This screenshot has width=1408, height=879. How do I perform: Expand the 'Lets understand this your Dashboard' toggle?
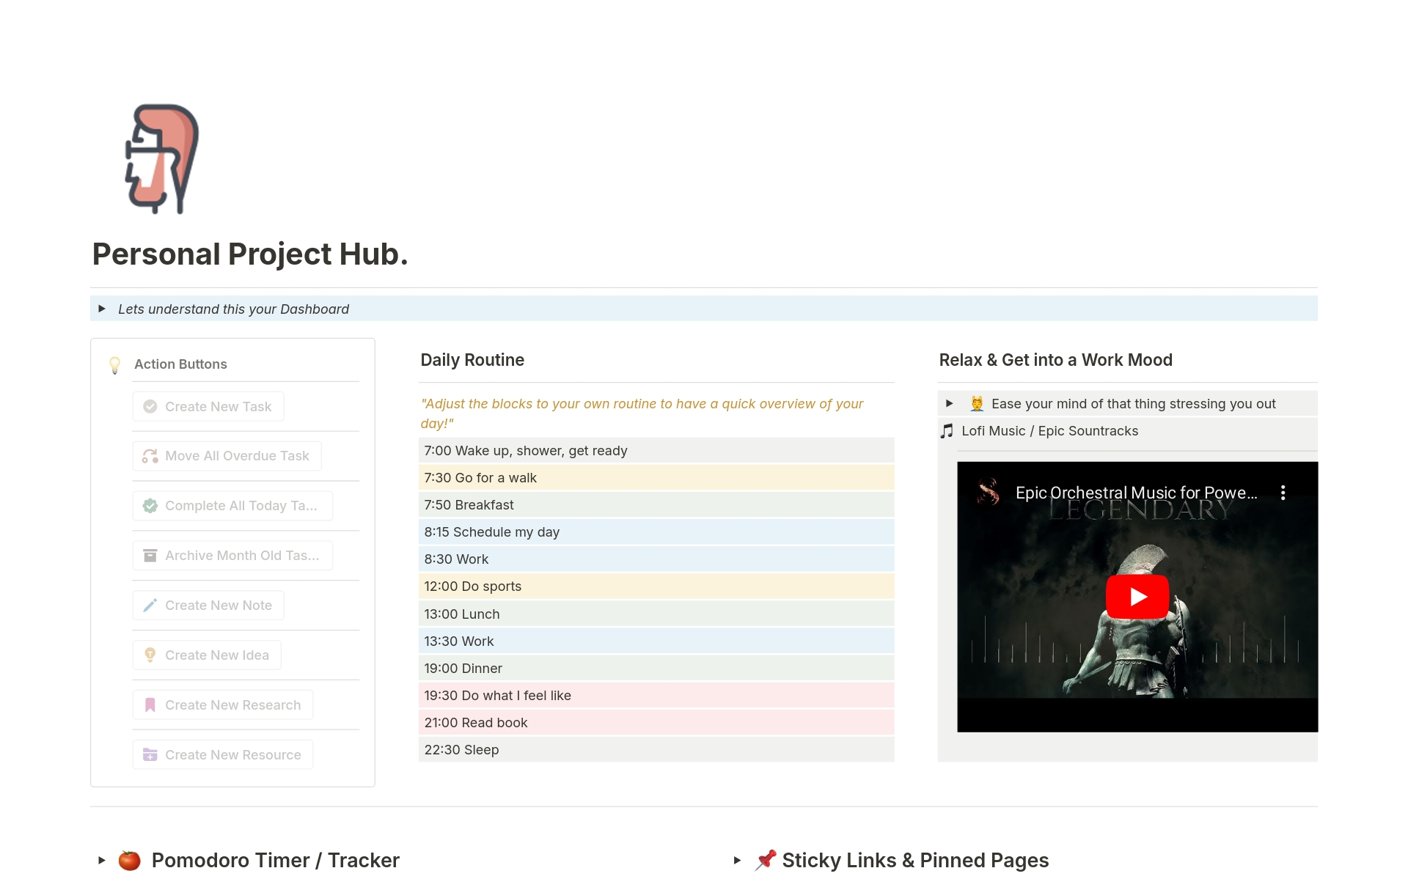[102, 309]
